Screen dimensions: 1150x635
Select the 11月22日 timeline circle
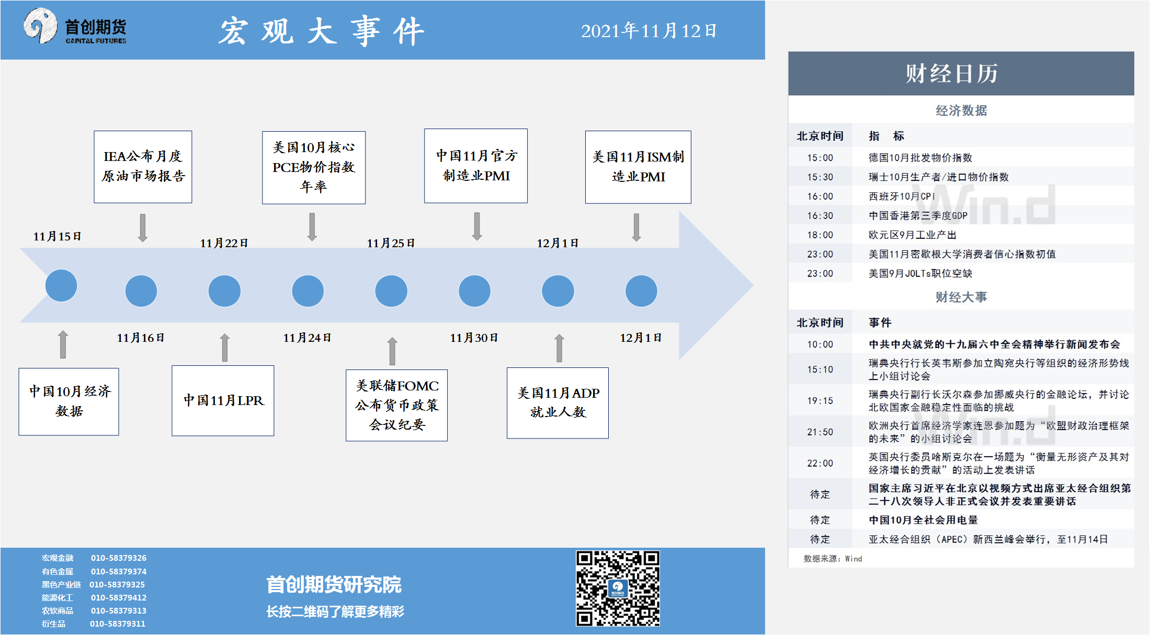[x=224, y=291]
